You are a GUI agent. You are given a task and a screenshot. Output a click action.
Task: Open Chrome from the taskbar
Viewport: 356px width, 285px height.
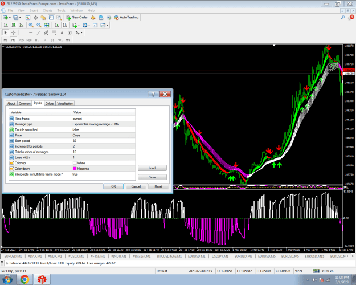pyautogui.click(x=24, y=279)
